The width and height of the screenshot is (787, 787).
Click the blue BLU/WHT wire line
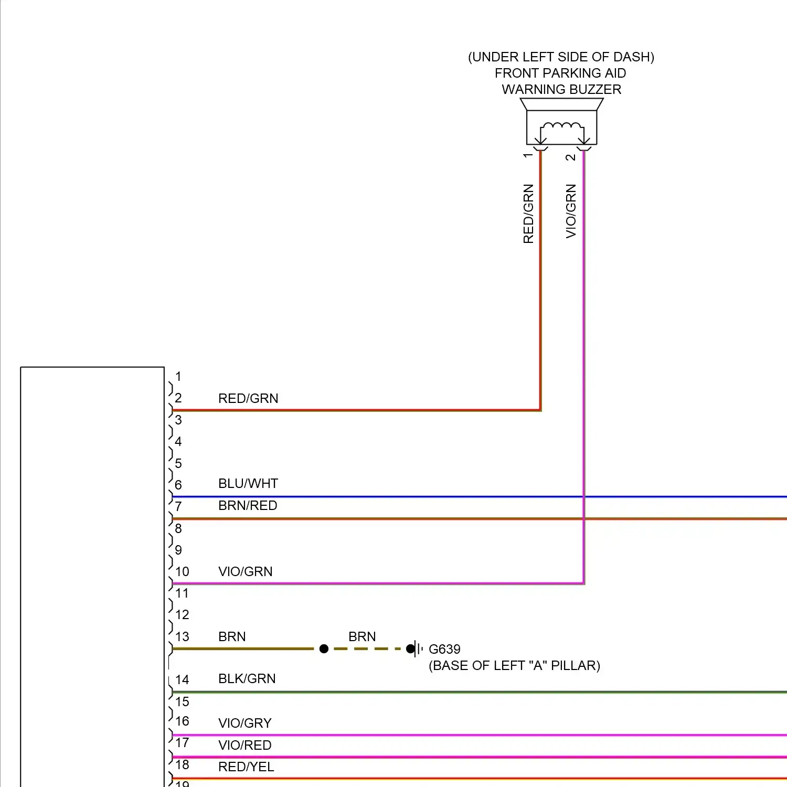click(480, 496)
